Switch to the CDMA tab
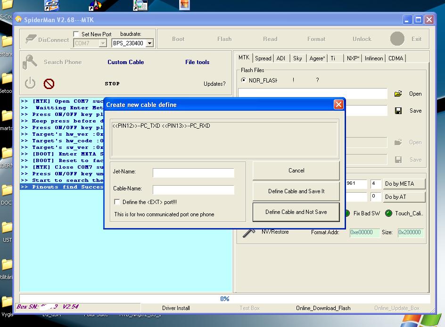This screenshot has width=445, height=327. [396, 58]
